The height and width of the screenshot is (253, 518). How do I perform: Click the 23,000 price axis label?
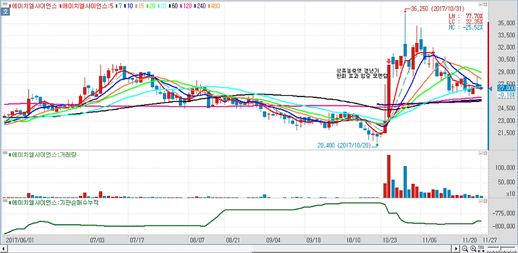point(506,121)
